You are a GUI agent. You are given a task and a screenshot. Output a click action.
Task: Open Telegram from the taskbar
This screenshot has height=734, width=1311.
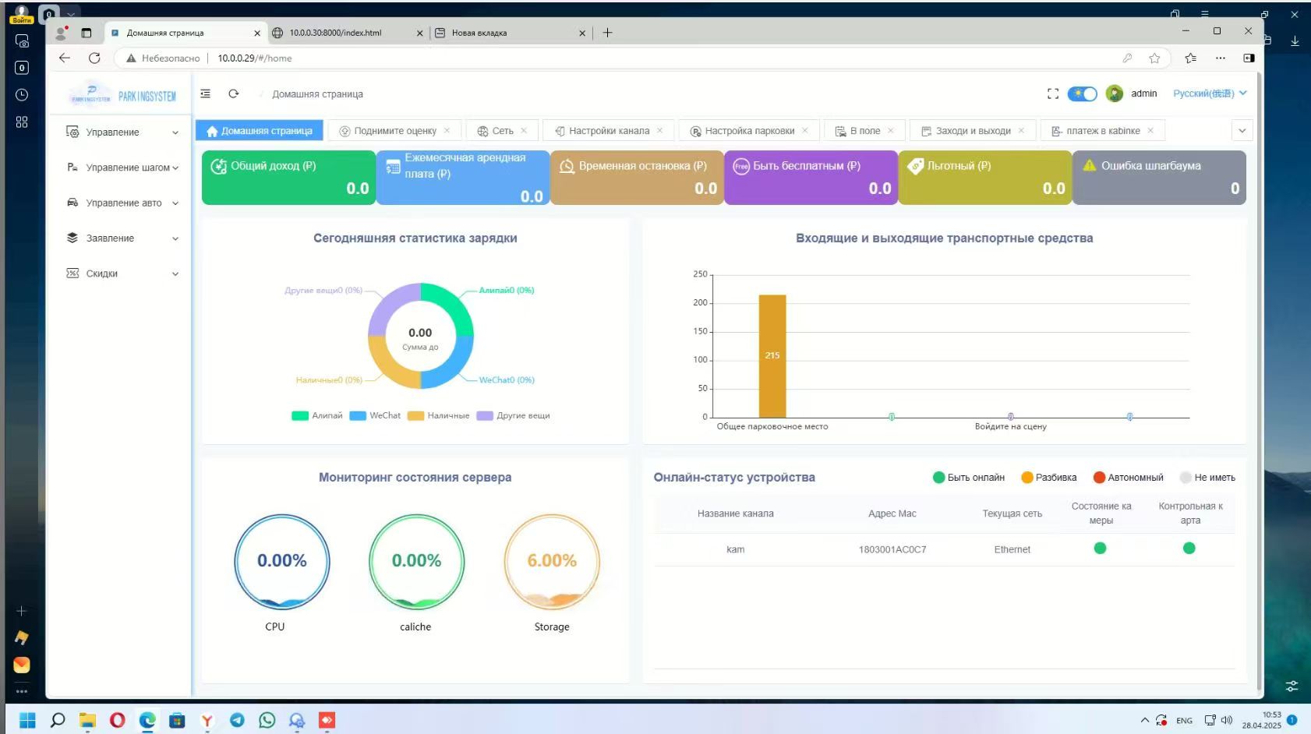pyautogui.click(x=237, y=720)
